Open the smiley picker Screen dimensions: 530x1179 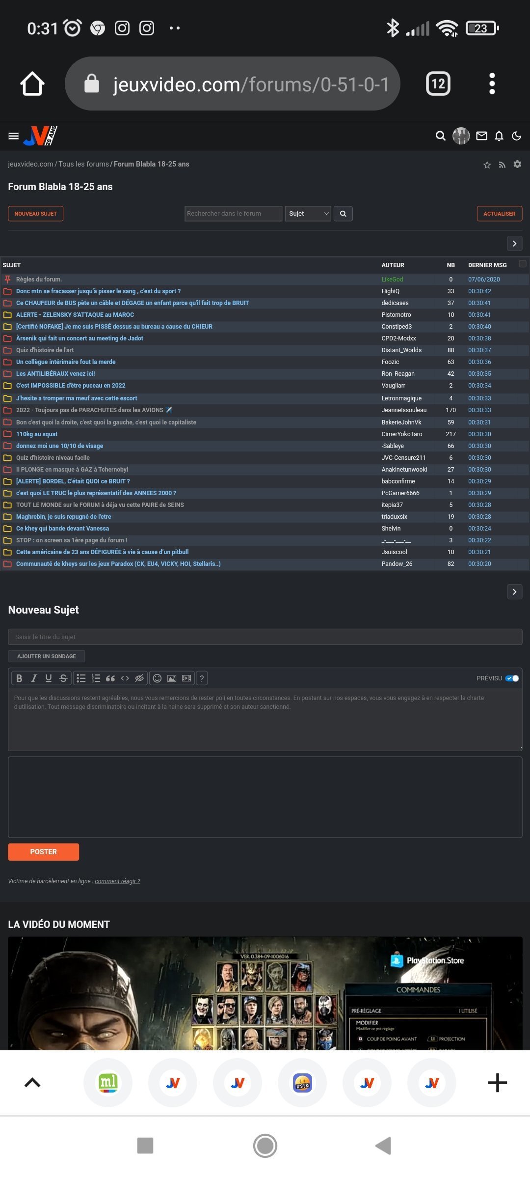(157, 678)
